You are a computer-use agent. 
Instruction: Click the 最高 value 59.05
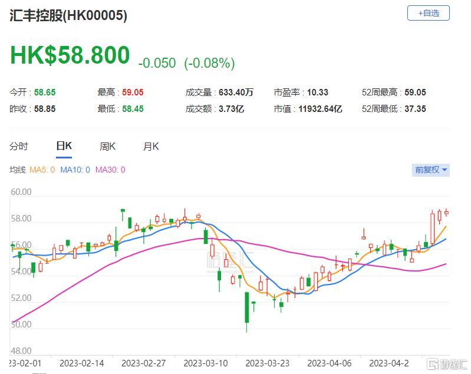[133, 92]
